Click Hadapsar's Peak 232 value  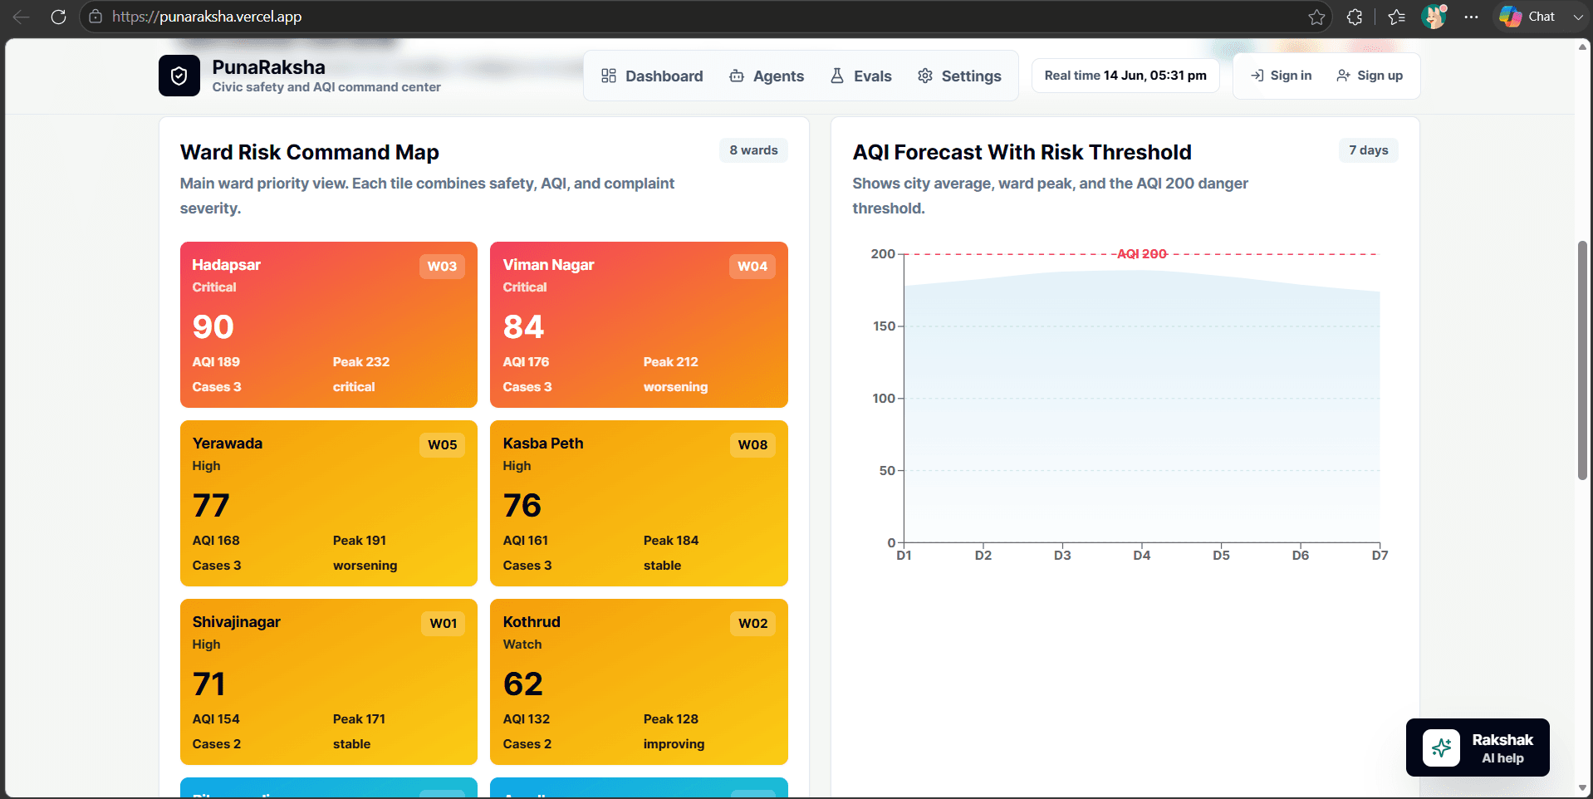361,362
